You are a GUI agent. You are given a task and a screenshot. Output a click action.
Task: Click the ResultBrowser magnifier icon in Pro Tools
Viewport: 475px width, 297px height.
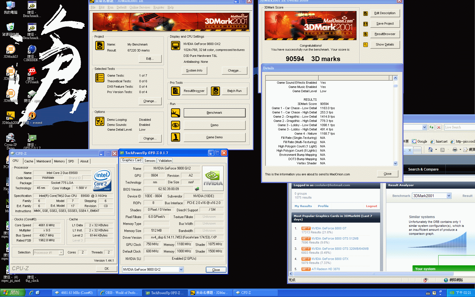click(x=176, y=91)
